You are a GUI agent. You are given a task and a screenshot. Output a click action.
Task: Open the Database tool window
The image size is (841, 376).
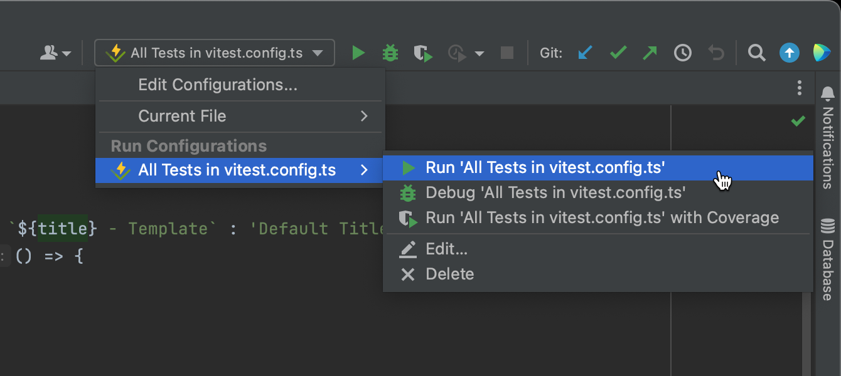tap(828, 259)
